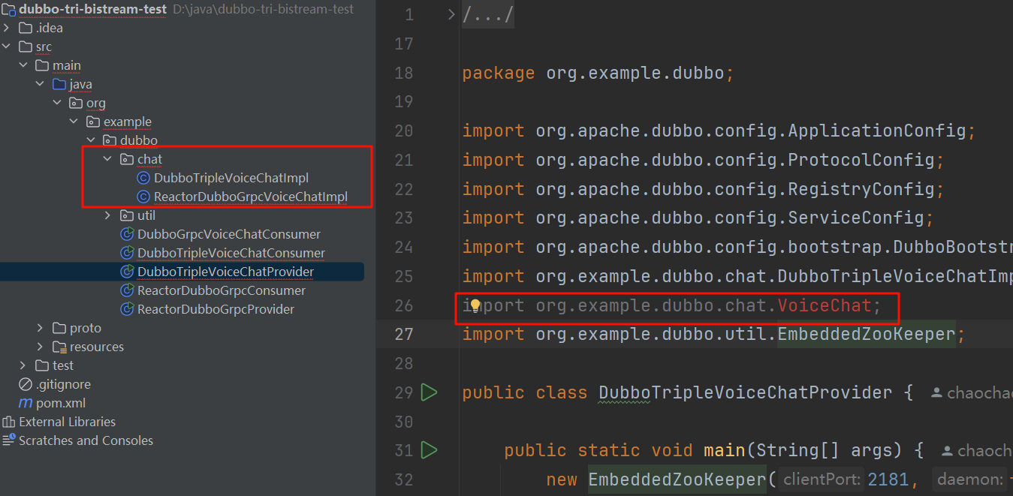1013x496 pixels.
Task: Click the External Libraries icon
Action: [x=9, y=422]
